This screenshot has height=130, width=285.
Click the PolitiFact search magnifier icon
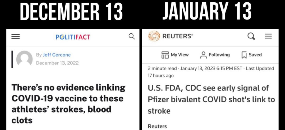[131, 37]
